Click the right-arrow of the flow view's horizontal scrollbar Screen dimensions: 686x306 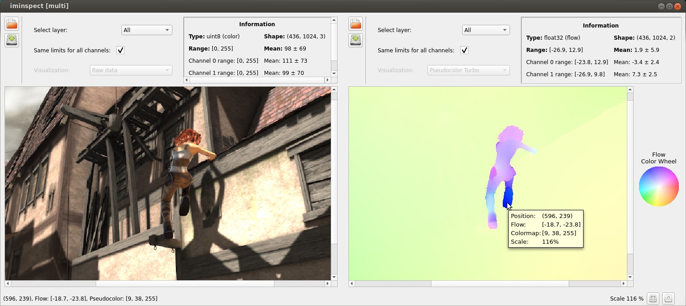click(624, 284)
